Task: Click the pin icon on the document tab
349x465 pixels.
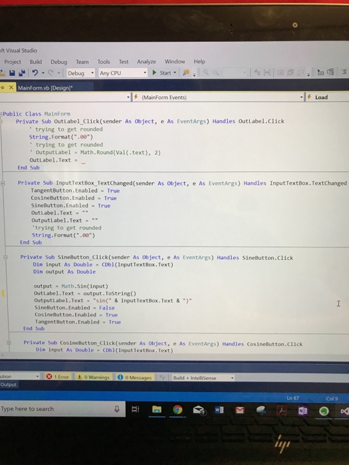Action: point(3,88)
